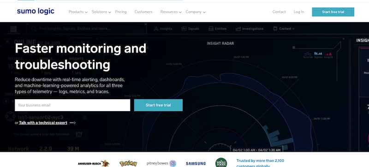This screenshot has height=167, width=369.
Task: Click the Anheuser-Busch logo
Action: click(94, 163)
